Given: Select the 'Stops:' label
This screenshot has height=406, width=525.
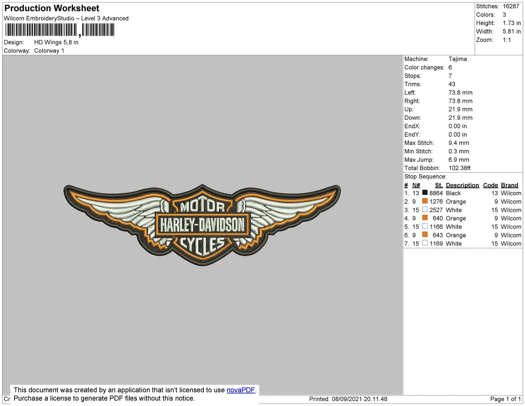Looking at the screenshot, I should (x=413, y=76).
